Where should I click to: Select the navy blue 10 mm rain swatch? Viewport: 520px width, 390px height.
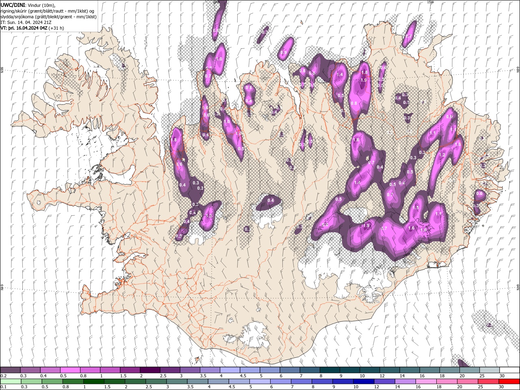tap(363, 381)
